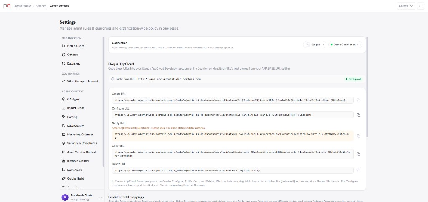
Task: Click the Daily Audit chart icon
Action: pos(64,170)
